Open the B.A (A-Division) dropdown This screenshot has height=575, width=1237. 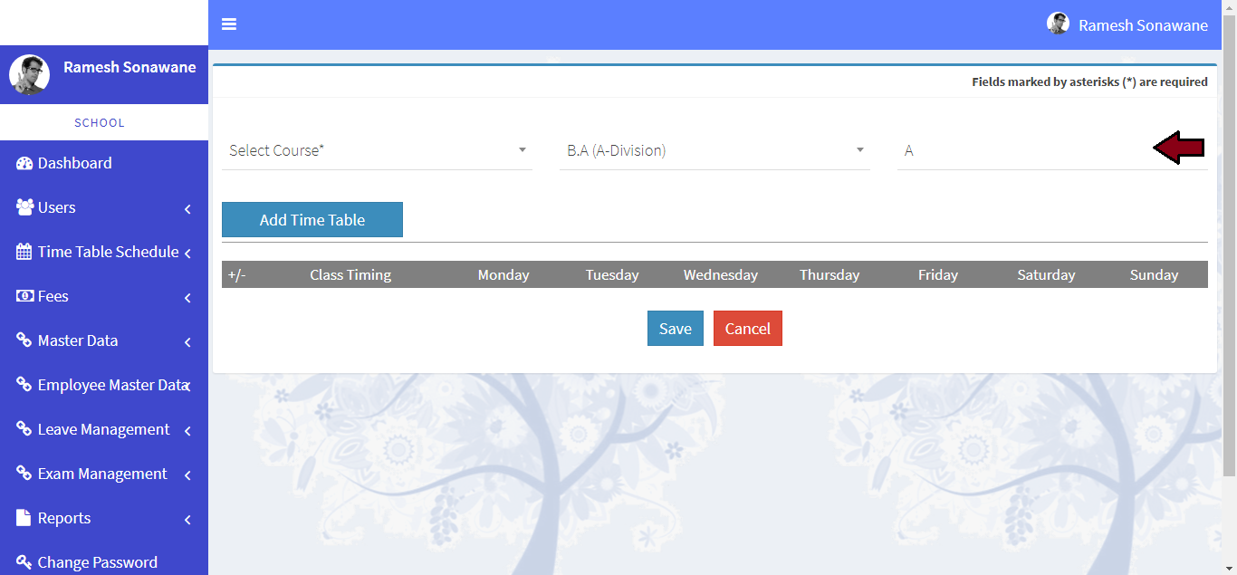tap(714, 150)
